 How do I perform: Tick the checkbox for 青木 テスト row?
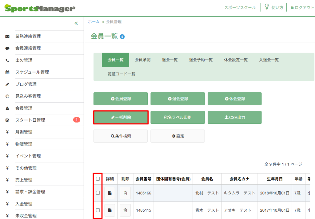[98, 210]
